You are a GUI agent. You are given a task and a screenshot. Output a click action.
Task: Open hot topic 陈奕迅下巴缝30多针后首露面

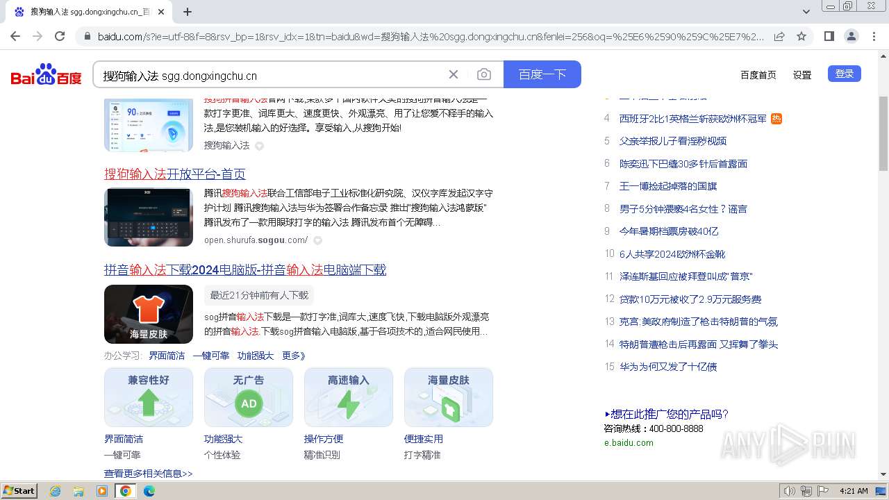click(x=683, y=164)
